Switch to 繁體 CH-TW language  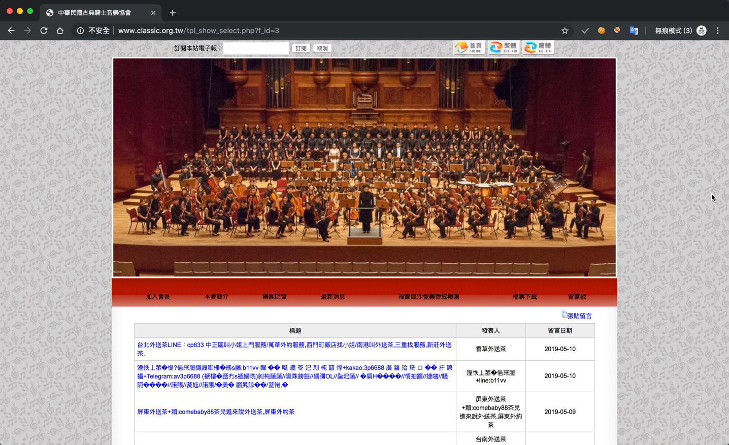[504, 48]
